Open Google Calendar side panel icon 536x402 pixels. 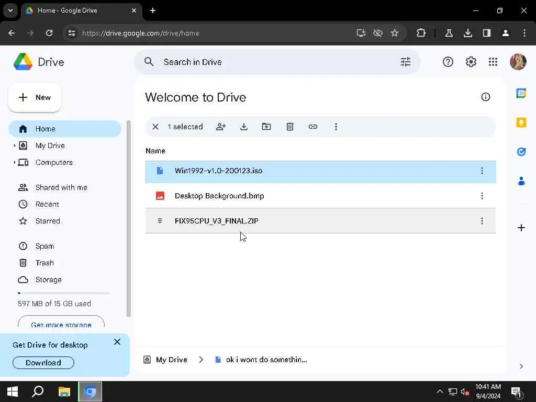click(521, 93)
